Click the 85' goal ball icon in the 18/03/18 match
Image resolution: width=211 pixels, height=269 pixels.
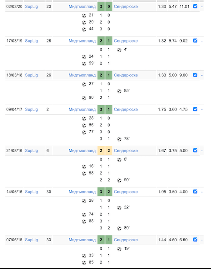click(119, 91)
